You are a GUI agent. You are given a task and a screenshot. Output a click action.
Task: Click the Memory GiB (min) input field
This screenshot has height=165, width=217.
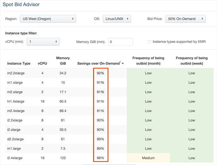(121, 42)
